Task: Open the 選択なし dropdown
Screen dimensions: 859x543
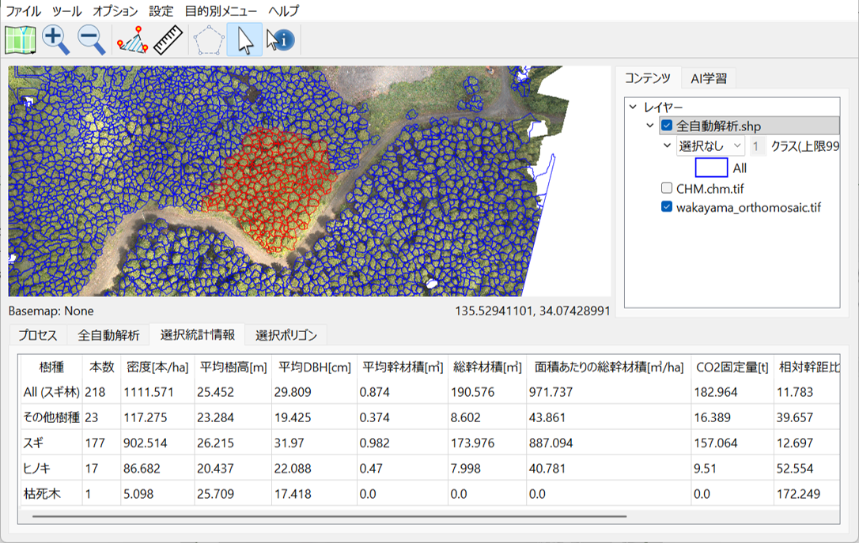Action: [x=710, y=146]
